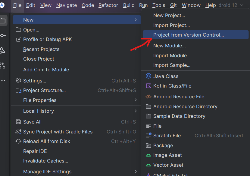Select Import Project... in submenu
This screenshot has width=250, height=176.
pos(195,25)
